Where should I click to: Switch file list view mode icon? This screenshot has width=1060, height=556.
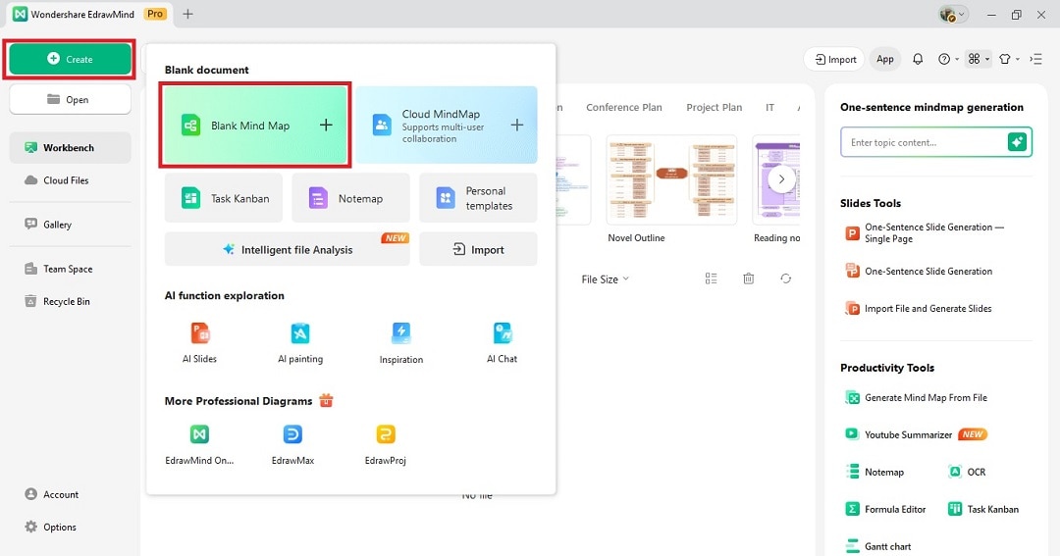click(x=711, y=278)
